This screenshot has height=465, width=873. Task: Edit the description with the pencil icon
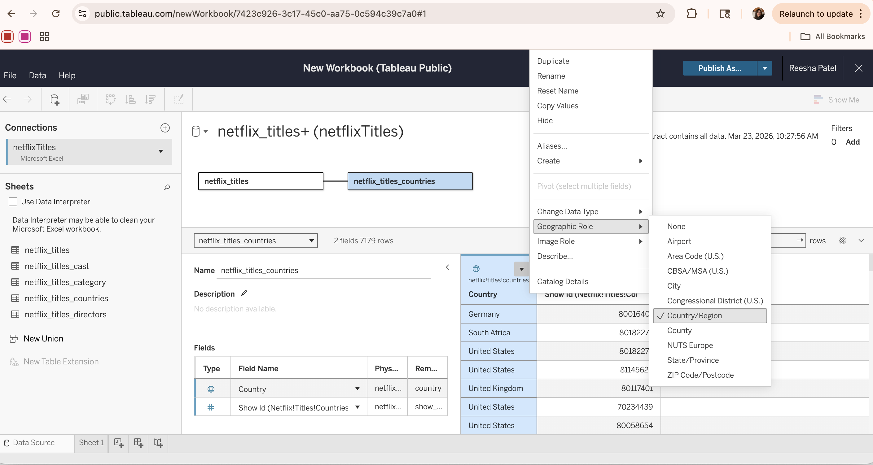coord(244,293)
